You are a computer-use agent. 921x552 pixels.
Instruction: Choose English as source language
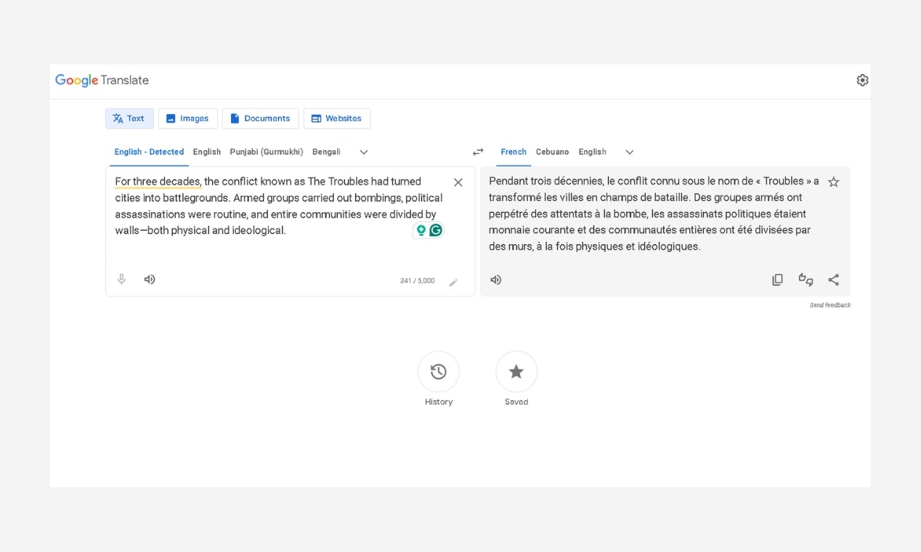[x=207, y=152]
